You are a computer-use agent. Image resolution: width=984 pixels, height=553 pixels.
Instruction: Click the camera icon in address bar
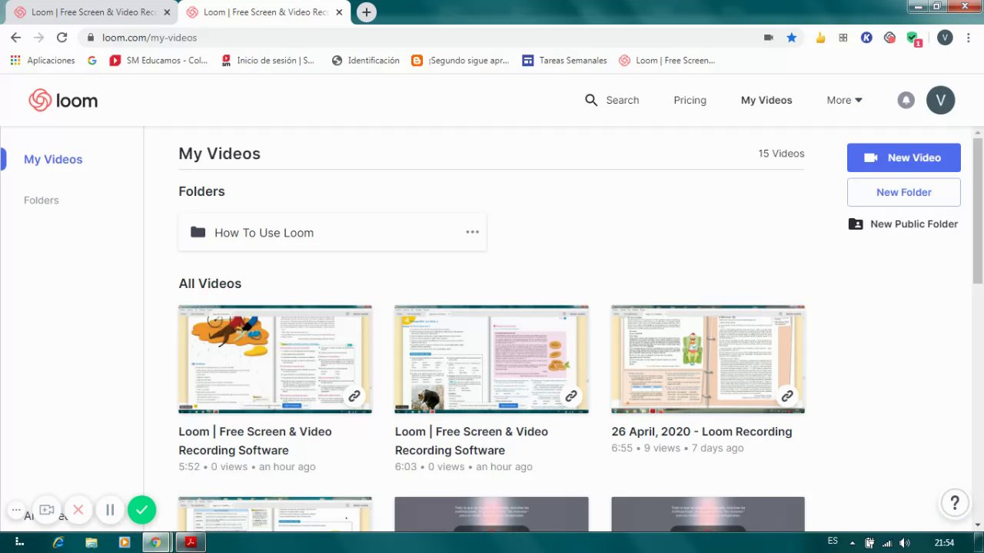coord(768,37)
